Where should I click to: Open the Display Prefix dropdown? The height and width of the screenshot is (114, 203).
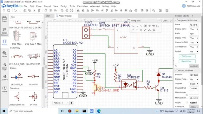tap(194, 38)
